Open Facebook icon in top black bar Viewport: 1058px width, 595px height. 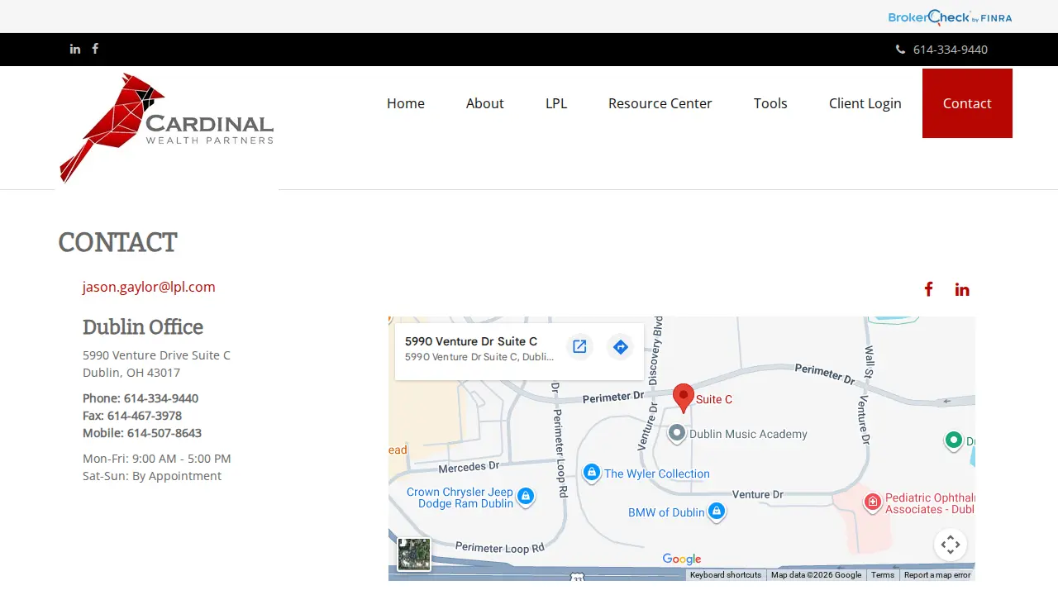pos(95,49)
